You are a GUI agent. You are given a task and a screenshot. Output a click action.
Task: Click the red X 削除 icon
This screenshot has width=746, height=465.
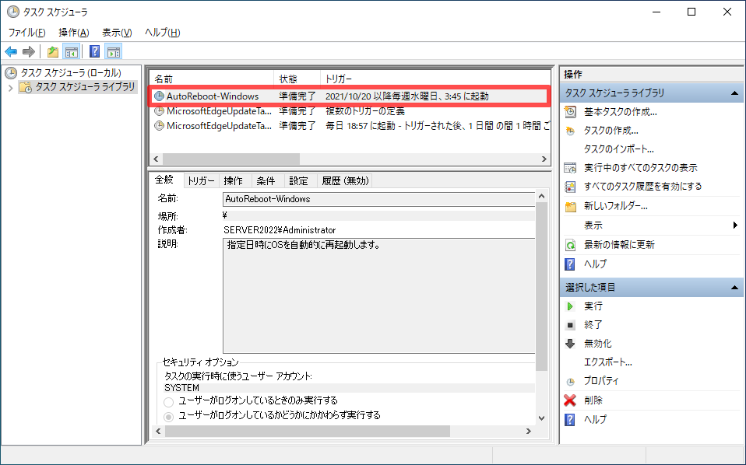(x=570, y=400)
